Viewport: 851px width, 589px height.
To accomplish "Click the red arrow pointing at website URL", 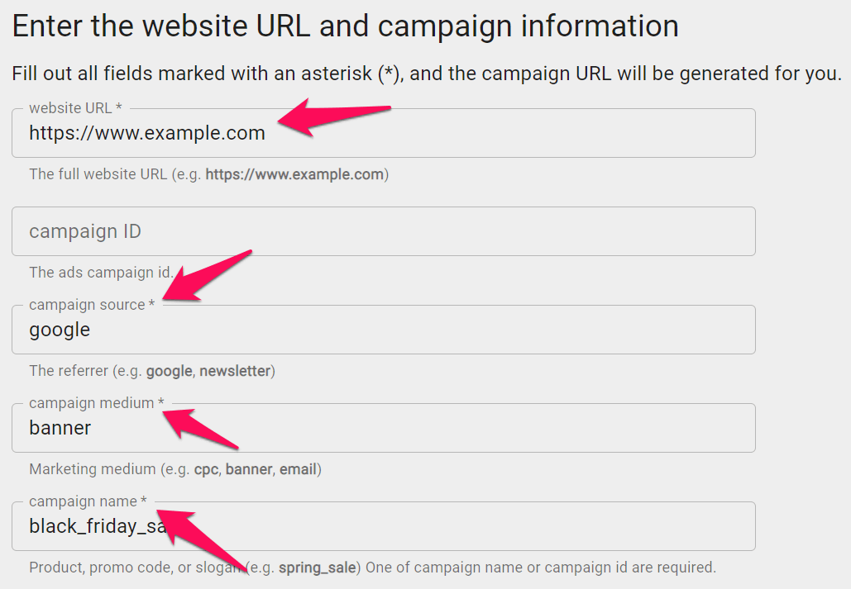I will 332,117.
